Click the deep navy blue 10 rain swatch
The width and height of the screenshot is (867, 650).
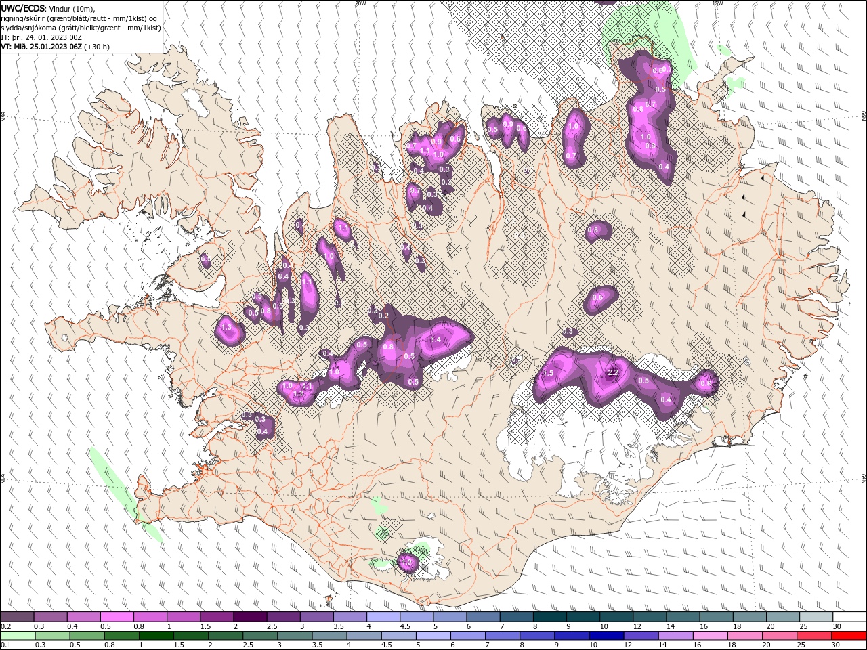(606, 636)
